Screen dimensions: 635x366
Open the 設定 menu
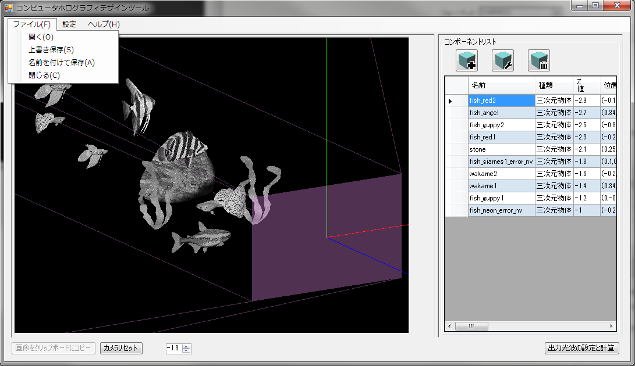tap(69, 24)
